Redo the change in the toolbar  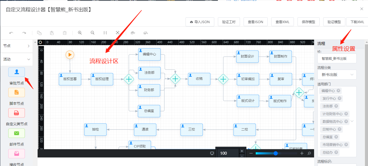24,33
